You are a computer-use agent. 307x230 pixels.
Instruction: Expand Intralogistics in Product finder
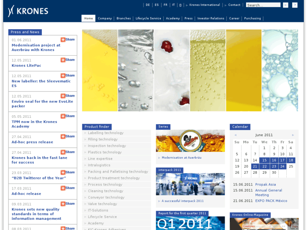[117, 165]
